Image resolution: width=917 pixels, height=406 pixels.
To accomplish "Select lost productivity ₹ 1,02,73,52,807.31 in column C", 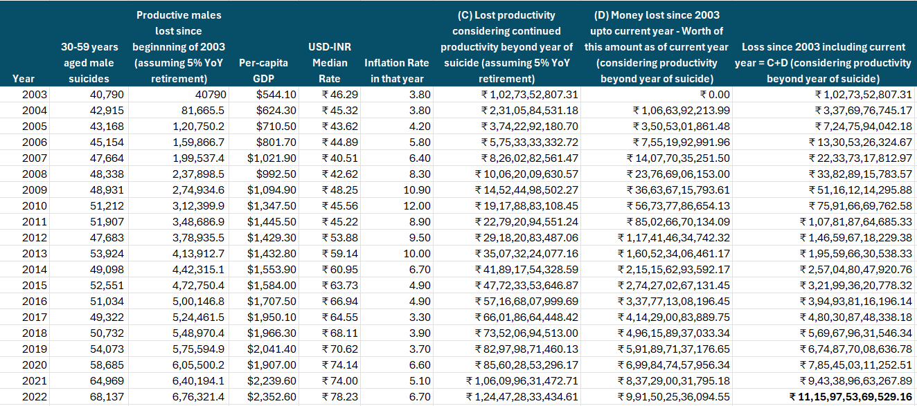I will pos(530,95).
